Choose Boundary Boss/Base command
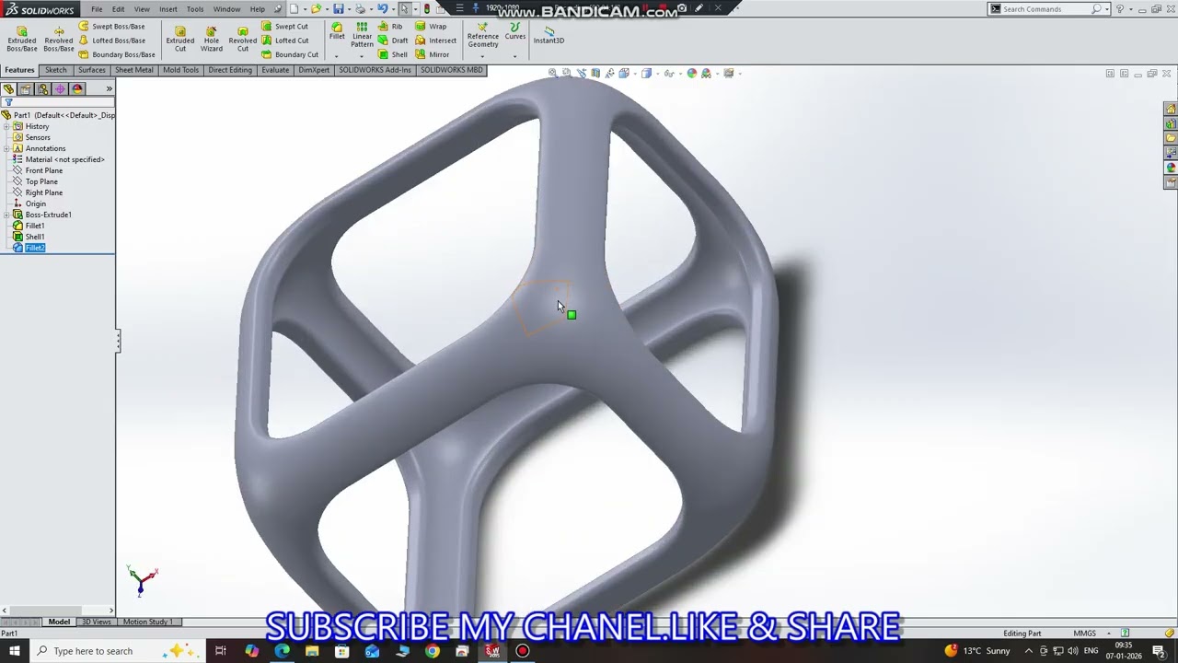Screen dimensions: 1178x663 coord(116,54)
